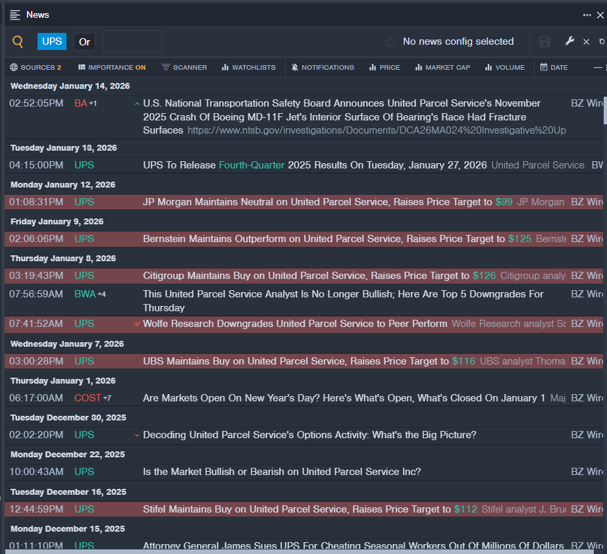Click the COST ticker symbol

(x=88, y=397)
